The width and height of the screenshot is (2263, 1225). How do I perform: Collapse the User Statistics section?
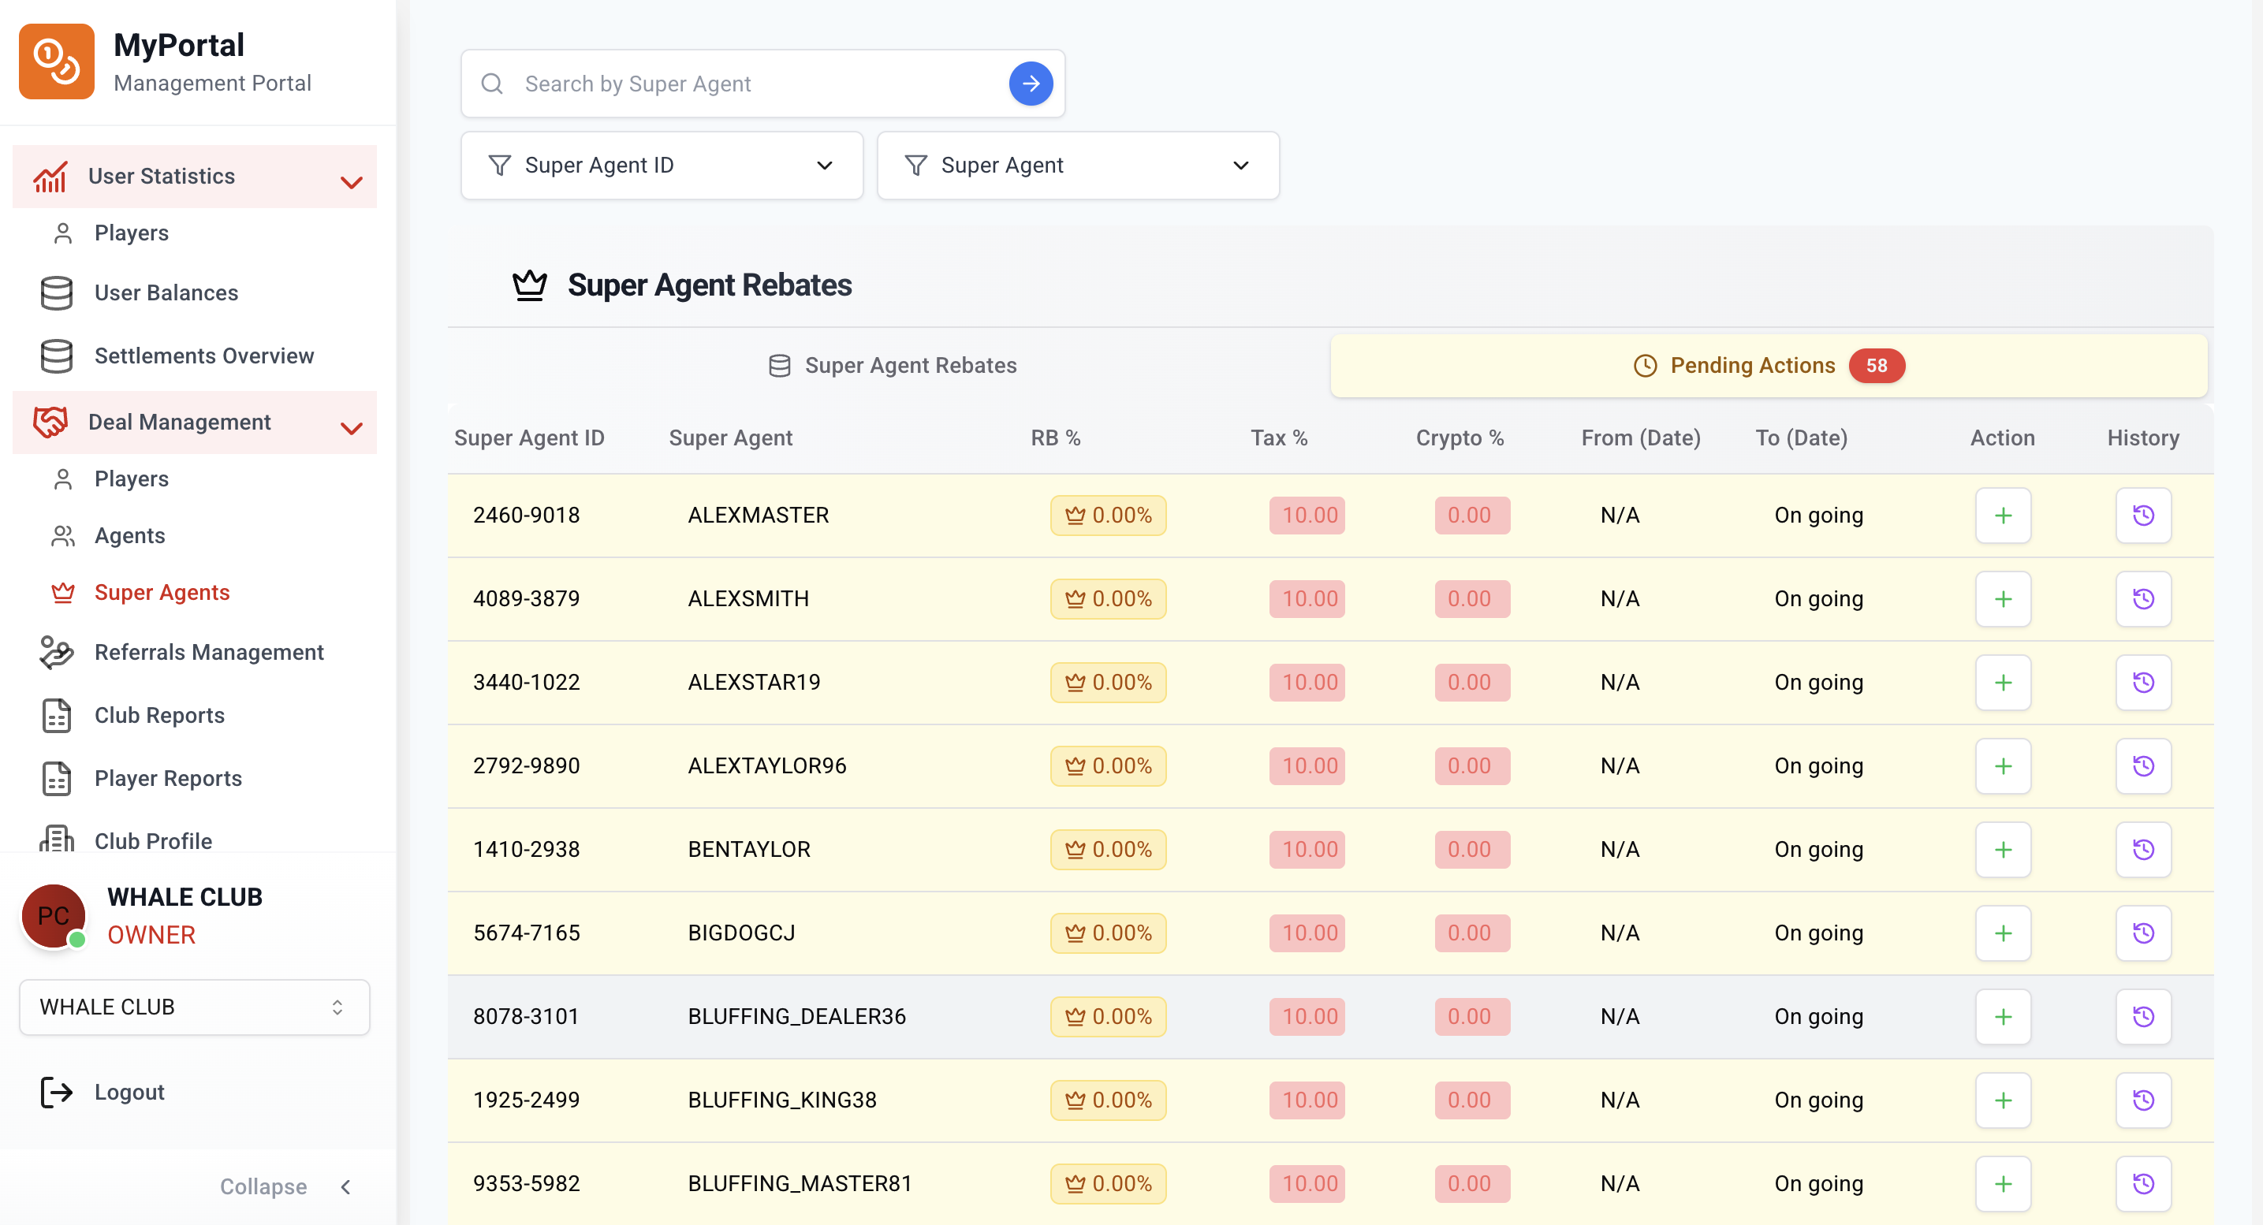coord(352,182)
